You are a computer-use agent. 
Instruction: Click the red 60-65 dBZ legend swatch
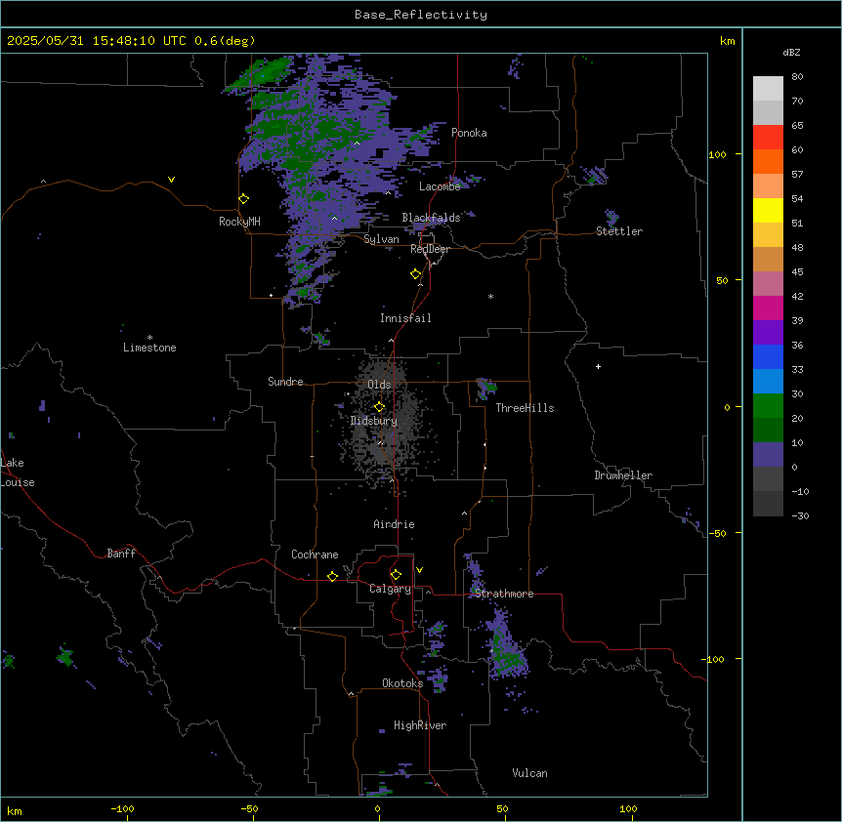768,137
